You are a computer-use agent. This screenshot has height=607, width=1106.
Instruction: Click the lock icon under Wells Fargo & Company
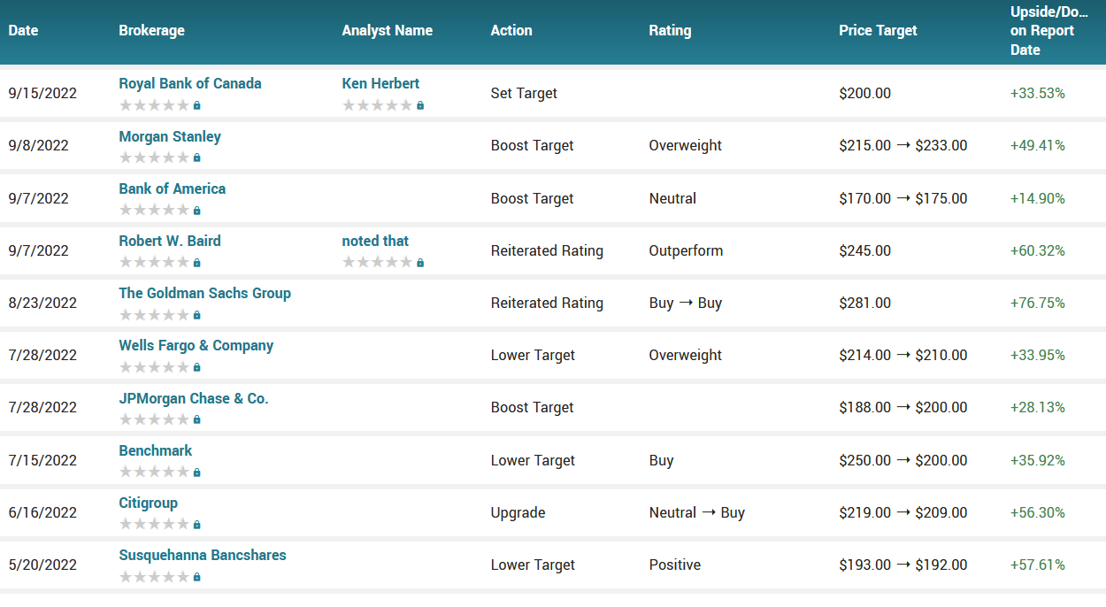tap(196, 367)
